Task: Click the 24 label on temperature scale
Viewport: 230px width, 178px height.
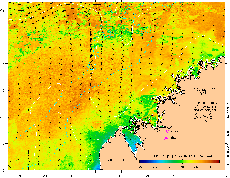Action: tap(168, 167)
